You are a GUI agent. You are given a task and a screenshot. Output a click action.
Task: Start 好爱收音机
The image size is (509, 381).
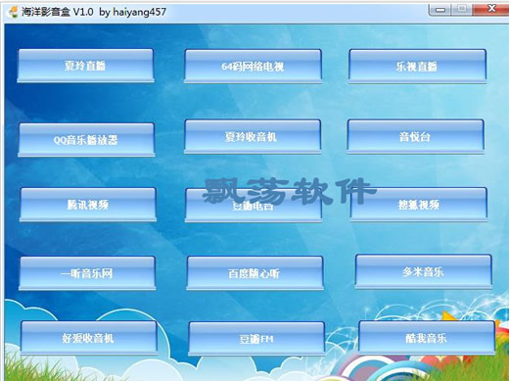(x=89, y=338)
